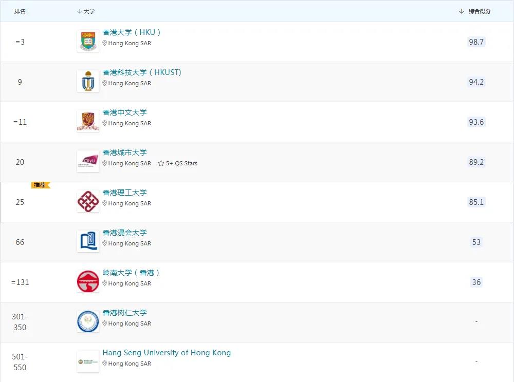Image resolution: width=514 pixels, height=382 pixels.
Task: Click the Hang Seng University of Hong Kong link
Action: 167,352
